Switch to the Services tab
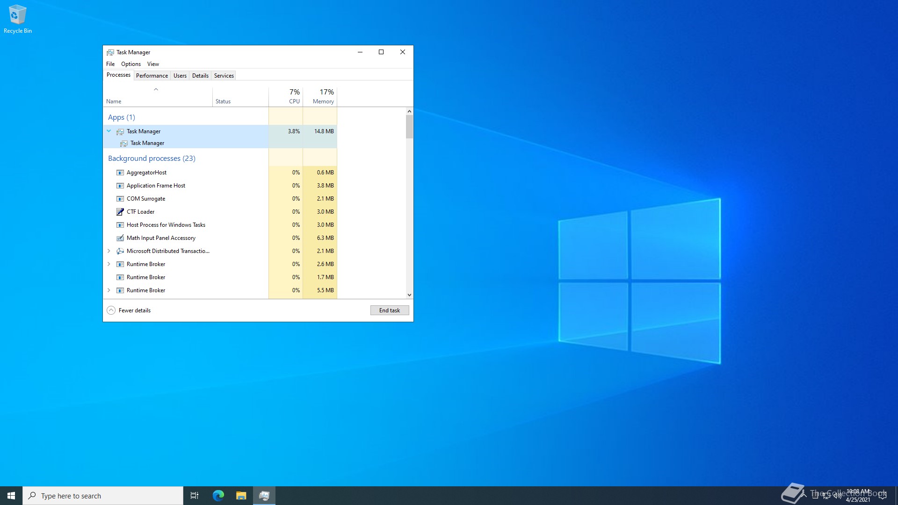This screenshot has height=505, width=898. pos(224,76)
